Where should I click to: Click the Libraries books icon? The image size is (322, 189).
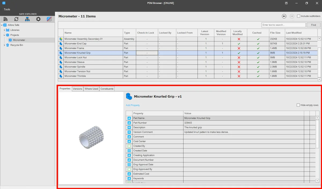pos(8,30)
